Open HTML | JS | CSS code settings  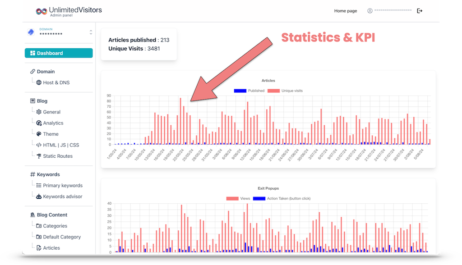[57, 145]
